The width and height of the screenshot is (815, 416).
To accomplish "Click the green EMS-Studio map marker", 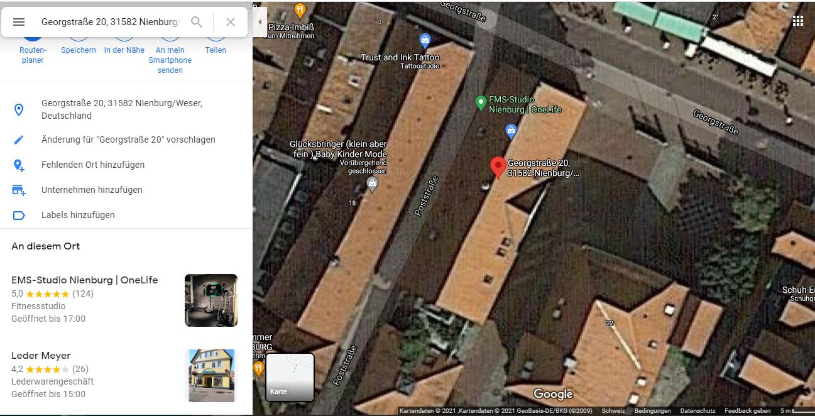I will click(481, 102).
